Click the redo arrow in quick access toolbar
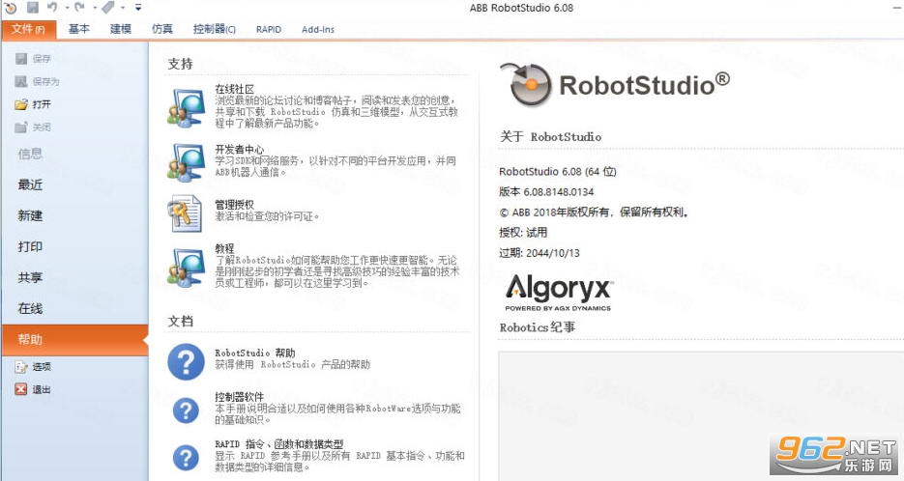 80,8
